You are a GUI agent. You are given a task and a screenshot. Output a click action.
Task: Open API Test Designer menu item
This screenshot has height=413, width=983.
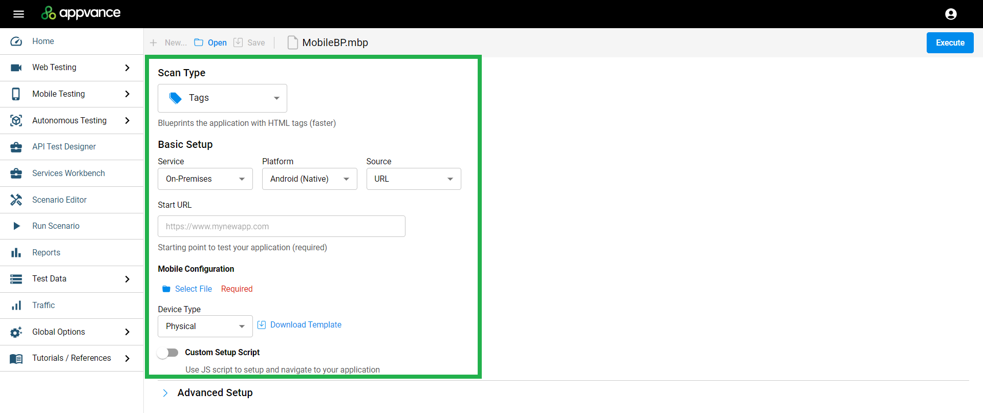pyautogui.click(x=72, y=147)
